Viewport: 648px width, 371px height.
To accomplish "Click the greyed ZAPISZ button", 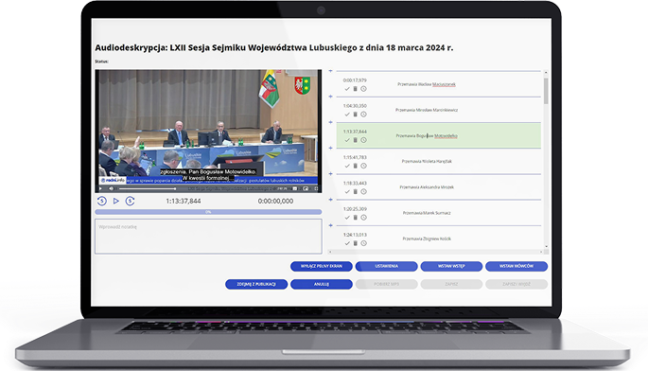I will [451, 284].
